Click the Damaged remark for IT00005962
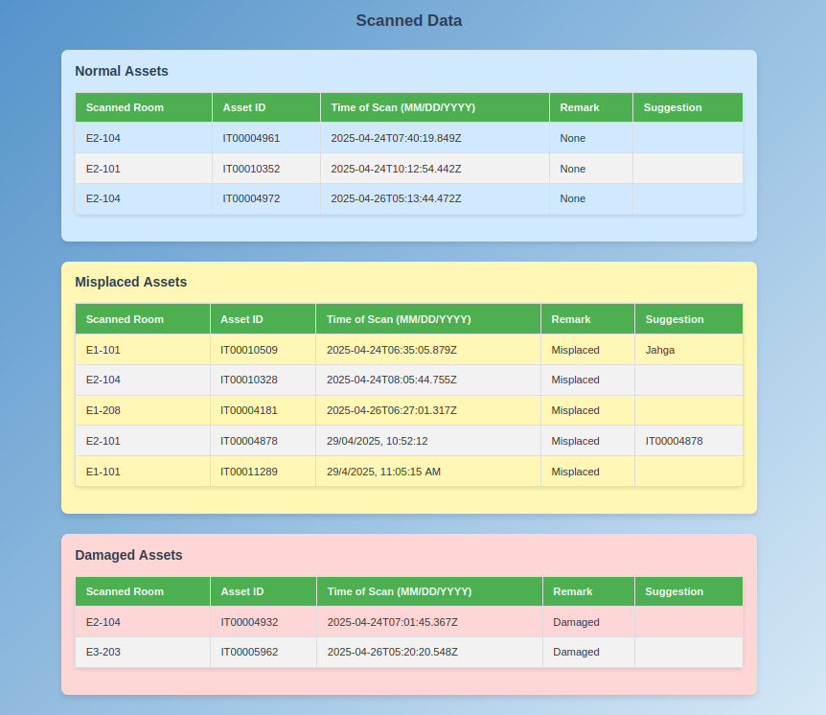This screenshot has width=826, height=715. 576,653
